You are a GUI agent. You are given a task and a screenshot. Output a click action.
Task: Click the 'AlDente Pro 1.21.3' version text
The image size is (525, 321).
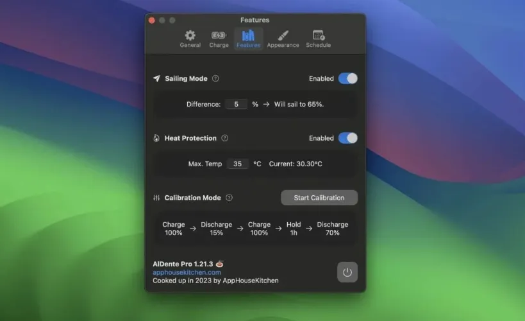click(183, 264)
